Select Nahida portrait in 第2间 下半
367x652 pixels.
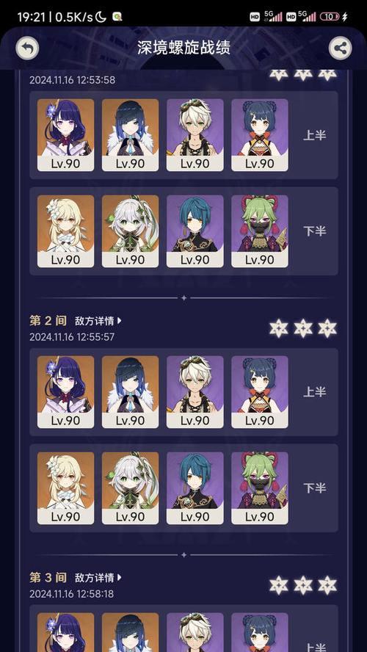(130, 488)
